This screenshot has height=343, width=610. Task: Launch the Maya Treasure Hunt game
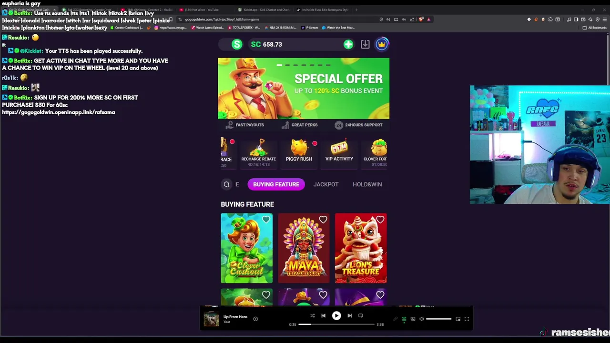(x=304, y=248)
